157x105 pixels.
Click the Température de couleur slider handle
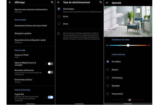[x=128, y=45]
